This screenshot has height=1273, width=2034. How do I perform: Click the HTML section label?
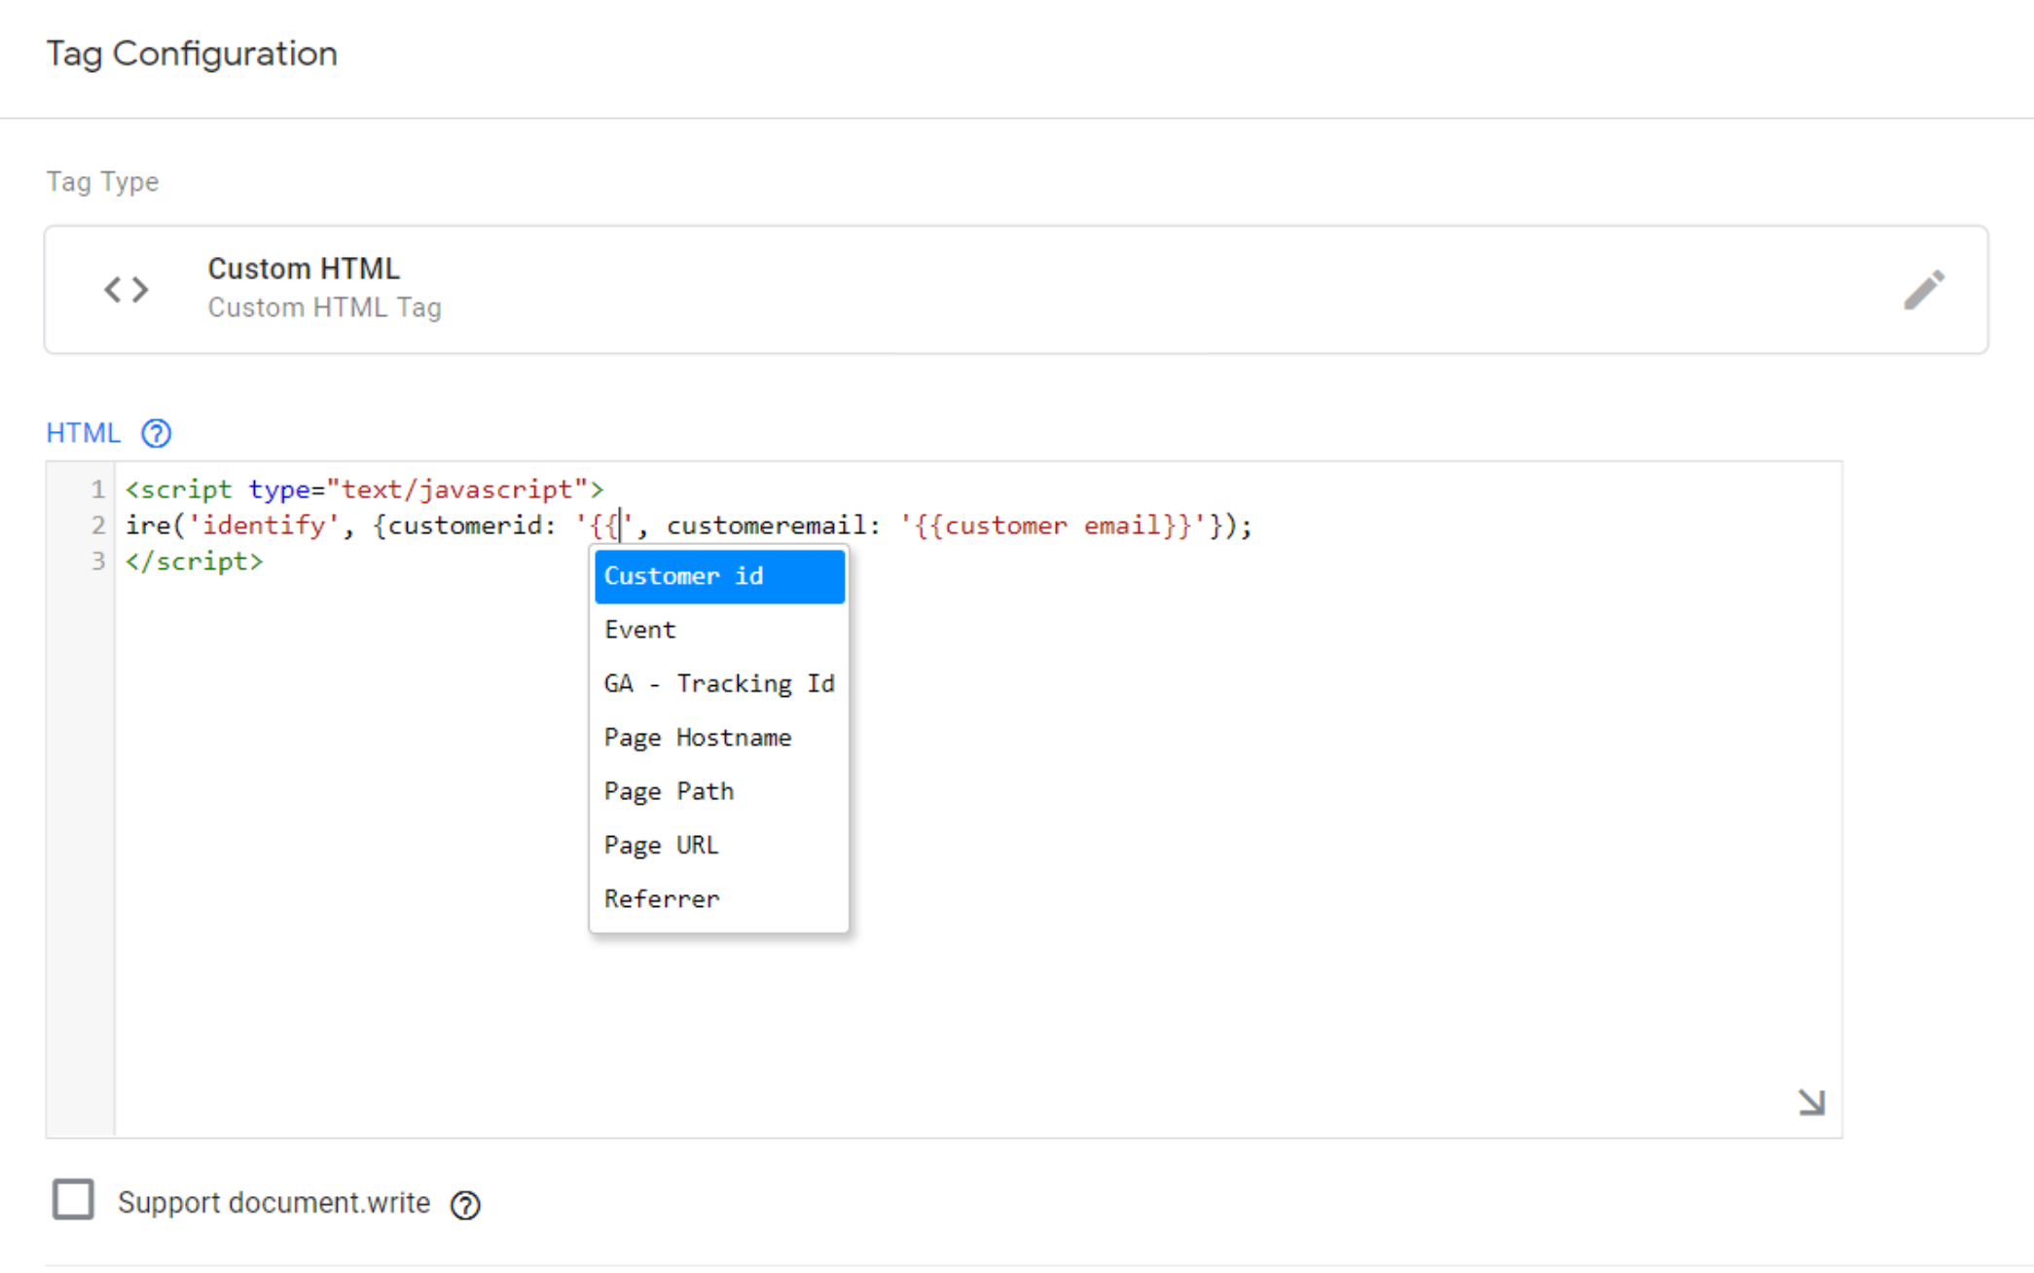tap(84, 433)
